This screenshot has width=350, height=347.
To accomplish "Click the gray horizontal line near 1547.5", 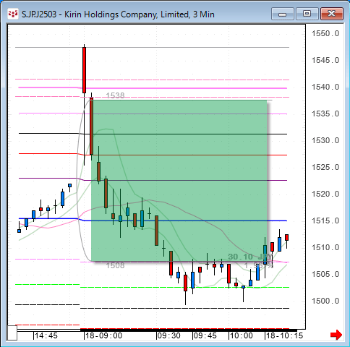I will pos(152,47).
